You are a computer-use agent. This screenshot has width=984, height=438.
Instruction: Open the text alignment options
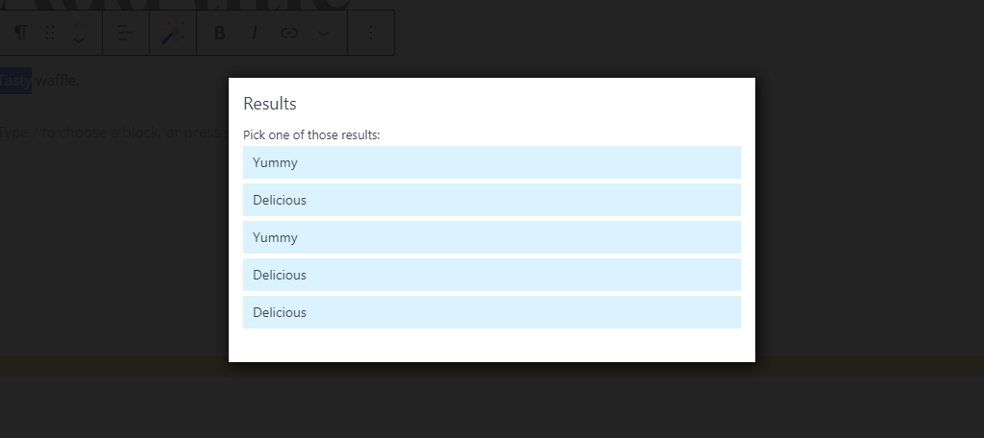[x=126, y=33]
